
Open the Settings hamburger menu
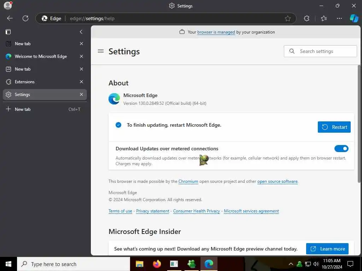101,51
